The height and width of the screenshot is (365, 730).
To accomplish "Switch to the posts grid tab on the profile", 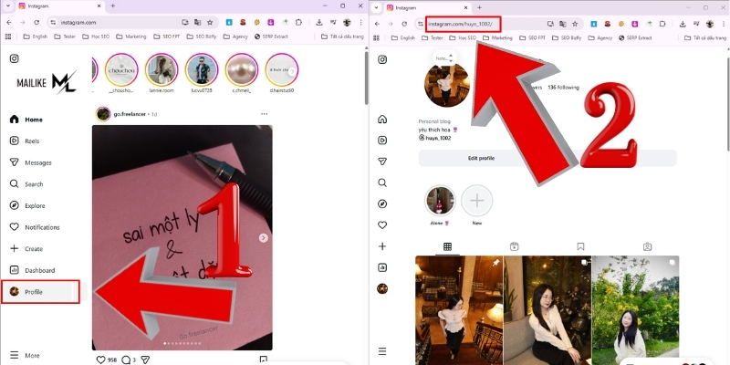I will pos(447,246).
